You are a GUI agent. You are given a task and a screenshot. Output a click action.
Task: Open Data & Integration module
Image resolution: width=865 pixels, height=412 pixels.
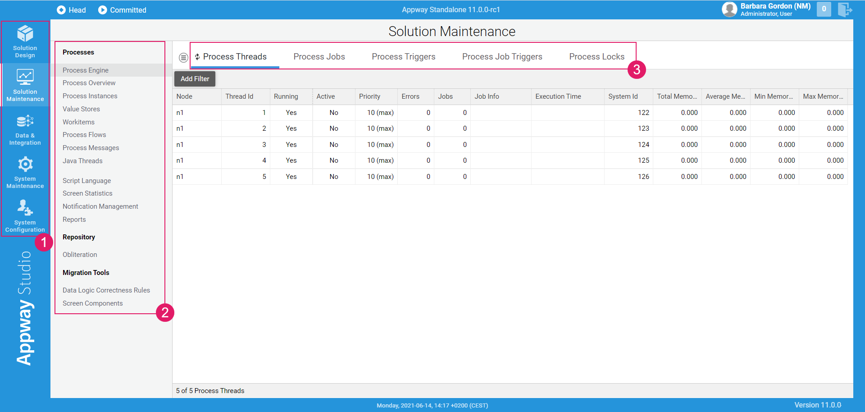coord(25,129)
